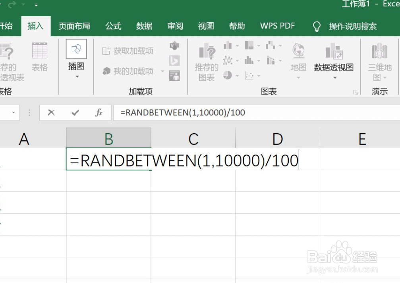Open the column chart dropdown arrow
The image size is (400, 283).
(x=237, y=45)
